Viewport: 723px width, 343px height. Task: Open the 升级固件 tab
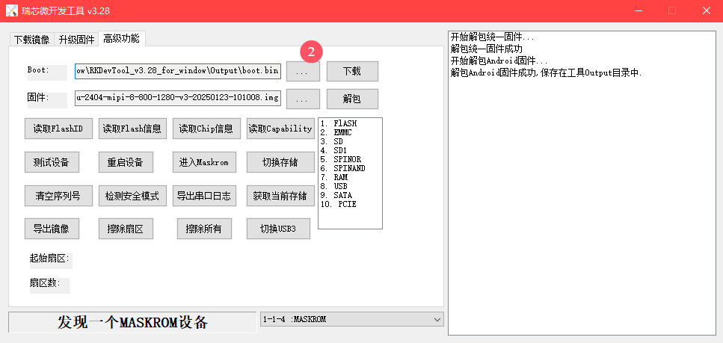click(76, 40)
